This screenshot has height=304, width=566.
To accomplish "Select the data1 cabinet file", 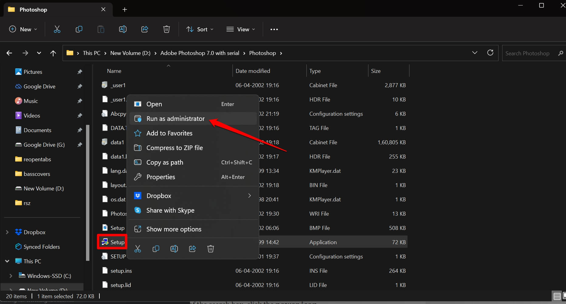I will pos(117,142).
